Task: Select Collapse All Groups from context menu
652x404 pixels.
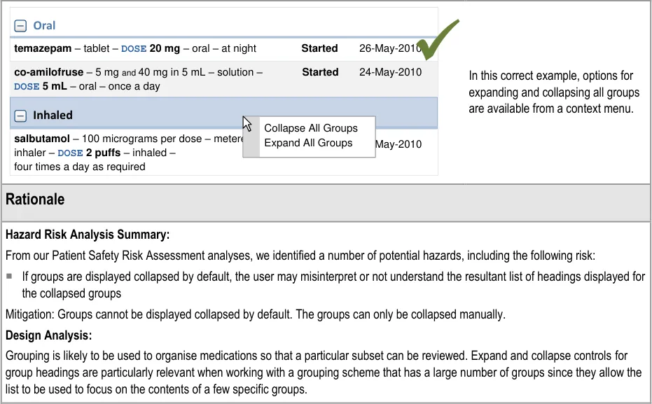Action: 310,128
